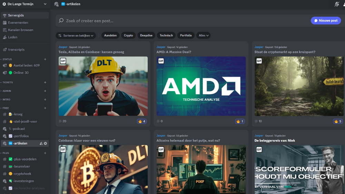The width and height of the screenshot is (345, 194).
Task: Collapse the STATUS category
Action: coord(8,59)
